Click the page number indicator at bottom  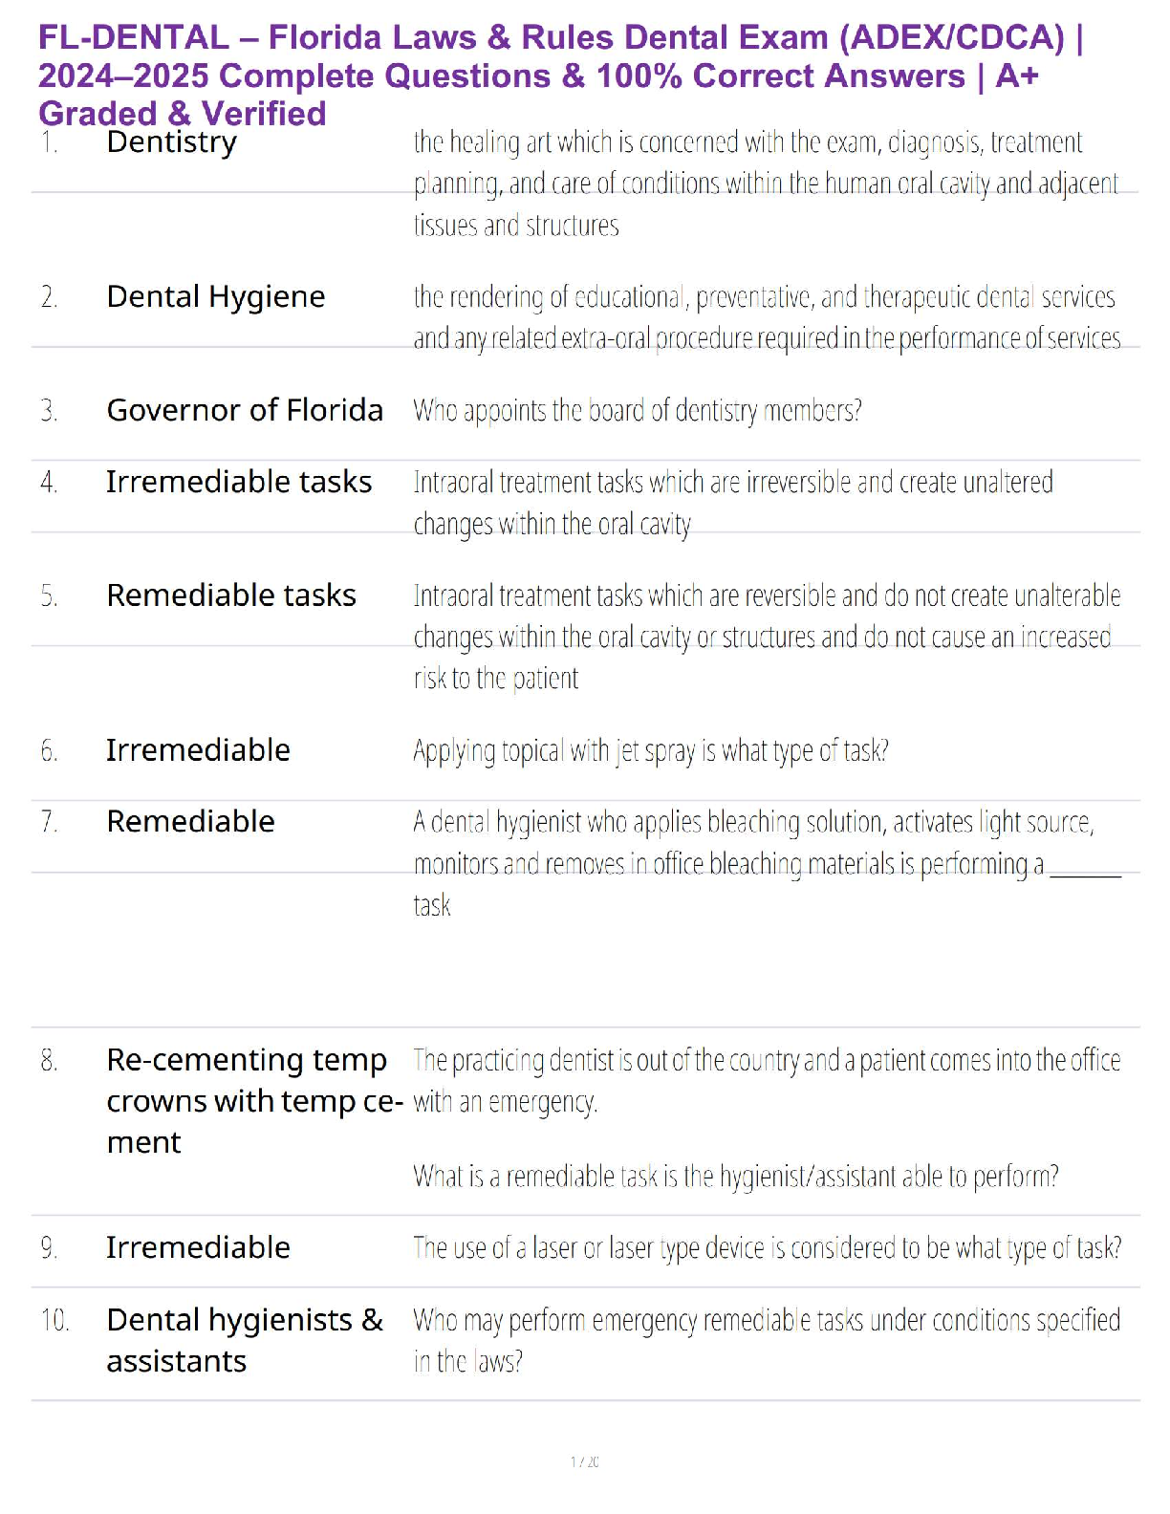point(585,1461)
